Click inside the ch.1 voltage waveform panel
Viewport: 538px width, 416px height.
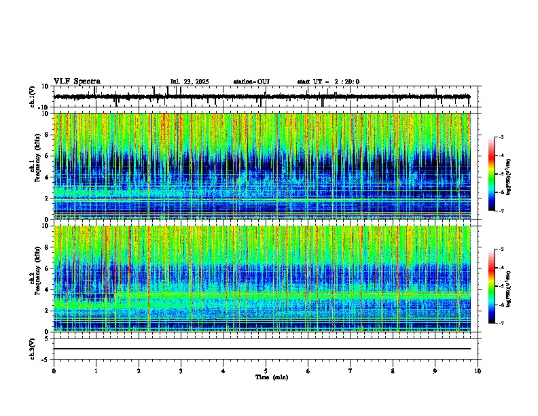click(x=265, y=97)
